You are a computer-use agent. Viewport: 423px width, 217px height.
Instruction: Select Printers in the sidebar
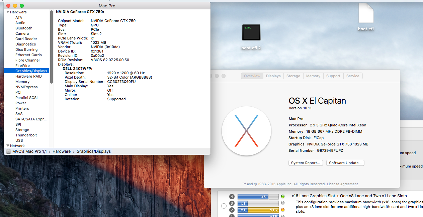coord(22,108)
